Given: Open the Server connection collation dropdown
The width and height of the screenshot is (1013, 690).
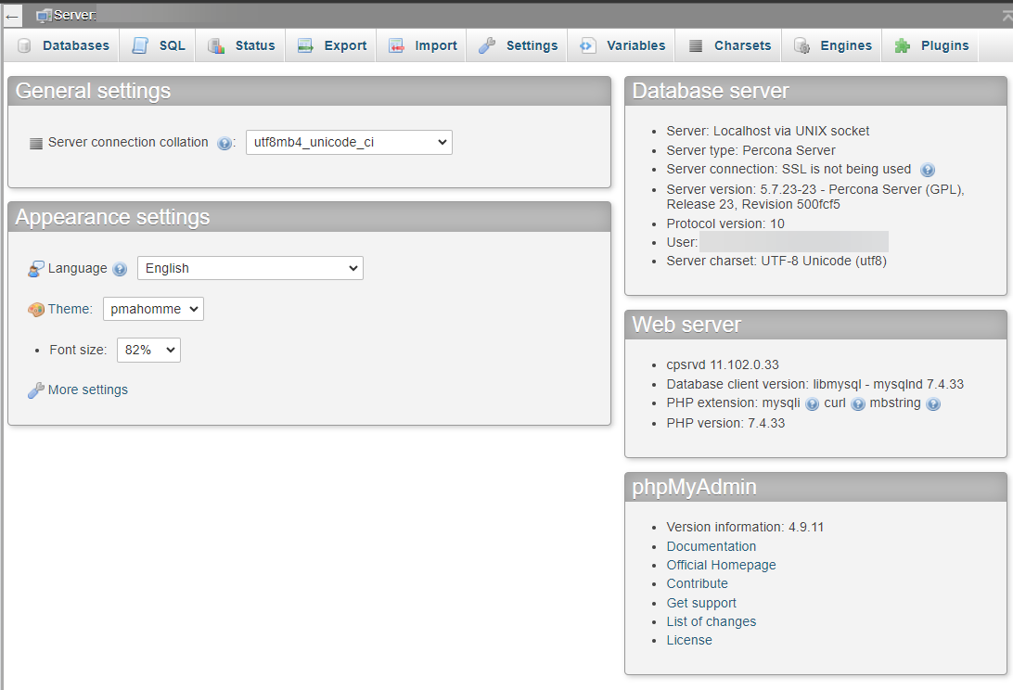Looking at the screenshot, I should click(349, 142).
